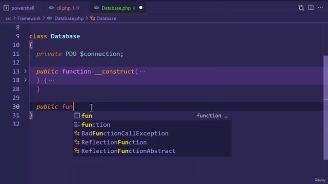Choose ReflectionFunction suggestion
Viewport: 328px width, 184px height.
click(x=152, y=142)
